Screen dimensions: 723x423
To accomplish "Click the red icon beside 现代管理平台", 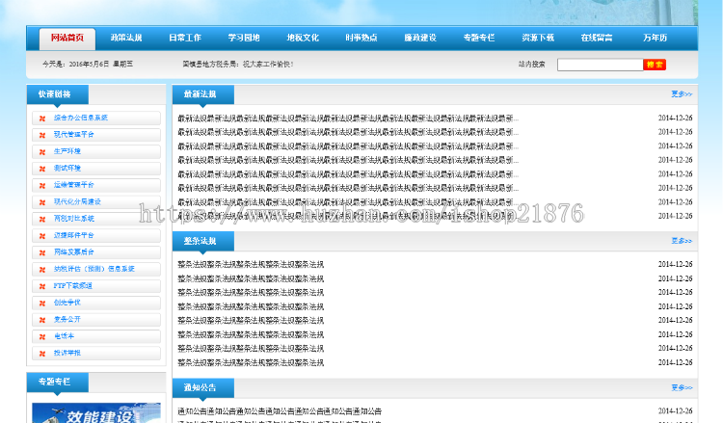I will coord(42,135).
